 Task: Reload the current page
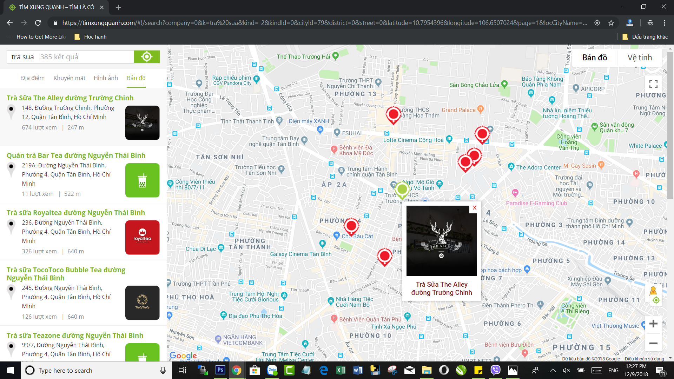38,23
